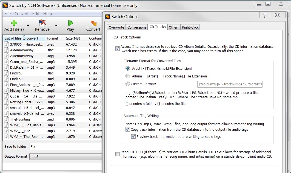This screenshot has height=173, width=291.
Task: Click the Switch app icon in title bar
Action: click(5, 5)
